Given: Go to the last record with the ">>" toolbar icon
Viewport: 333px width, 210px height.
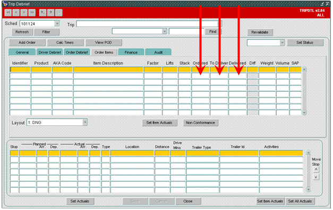Looking at the screenshot, I should click(32, 13).
